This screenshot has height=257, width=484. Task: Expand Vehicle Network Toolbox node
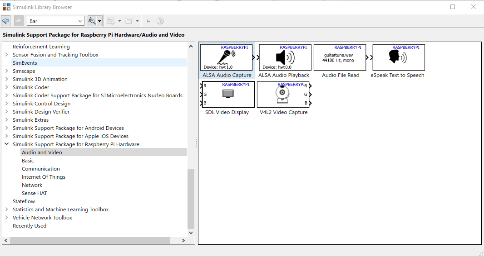click(7, 218)
